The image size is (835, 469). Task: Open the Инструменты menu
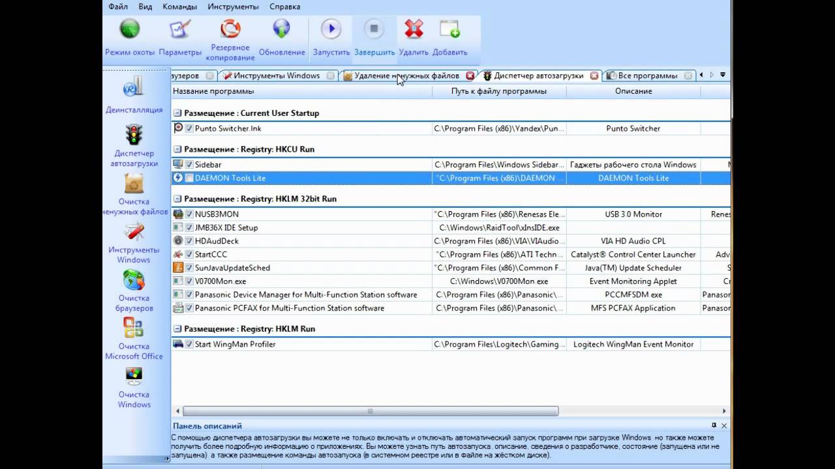tap(233, 7)
